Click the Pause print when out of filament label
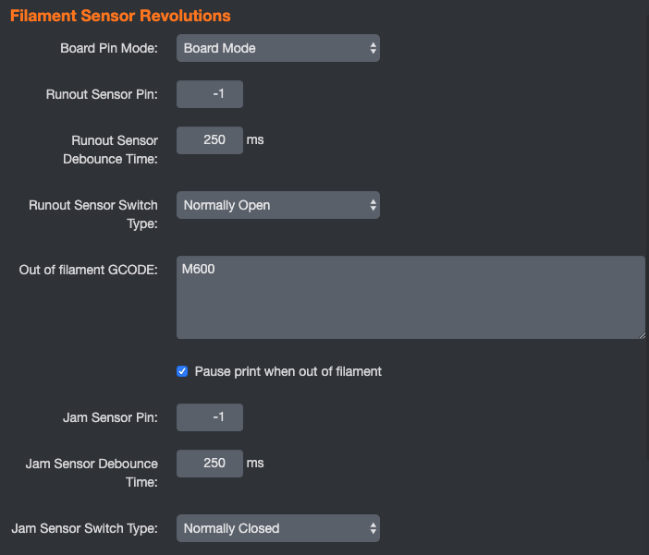649x555 pixels. click(288, 371)
